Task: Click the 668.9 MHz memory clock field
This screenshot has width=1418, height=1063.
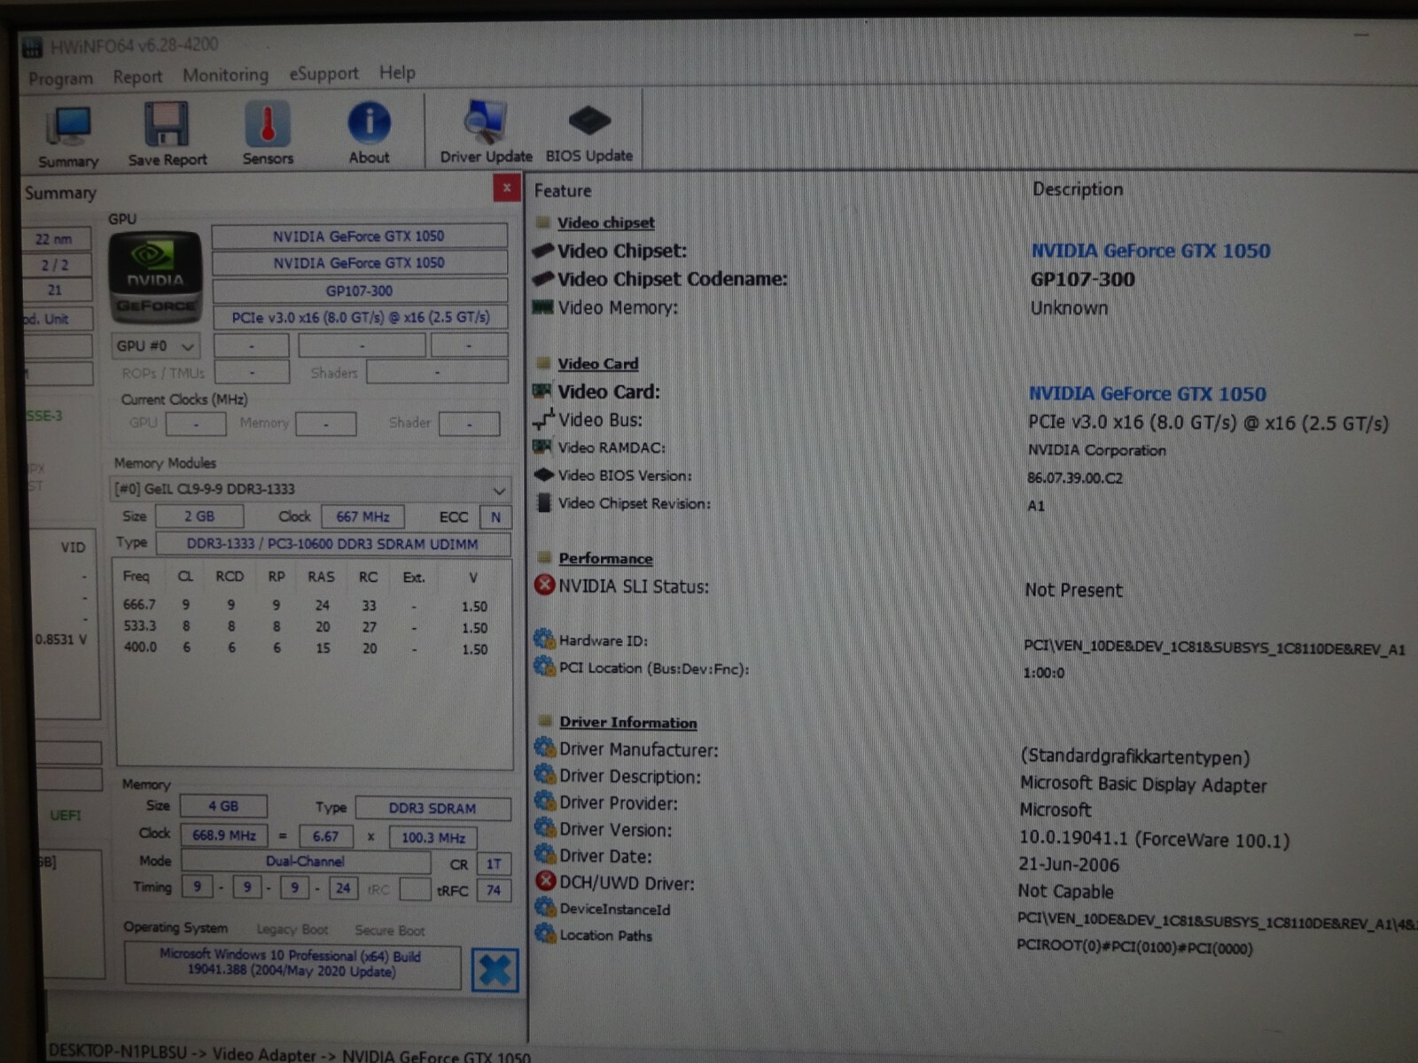Action: [x=224, y=835]
